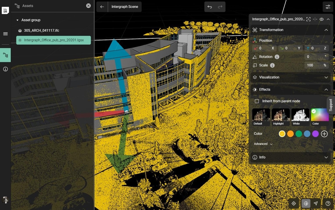Choose the Color effect thumbnail
The image size is (335, 210).
pyautogui.click(x=320, y=117)
